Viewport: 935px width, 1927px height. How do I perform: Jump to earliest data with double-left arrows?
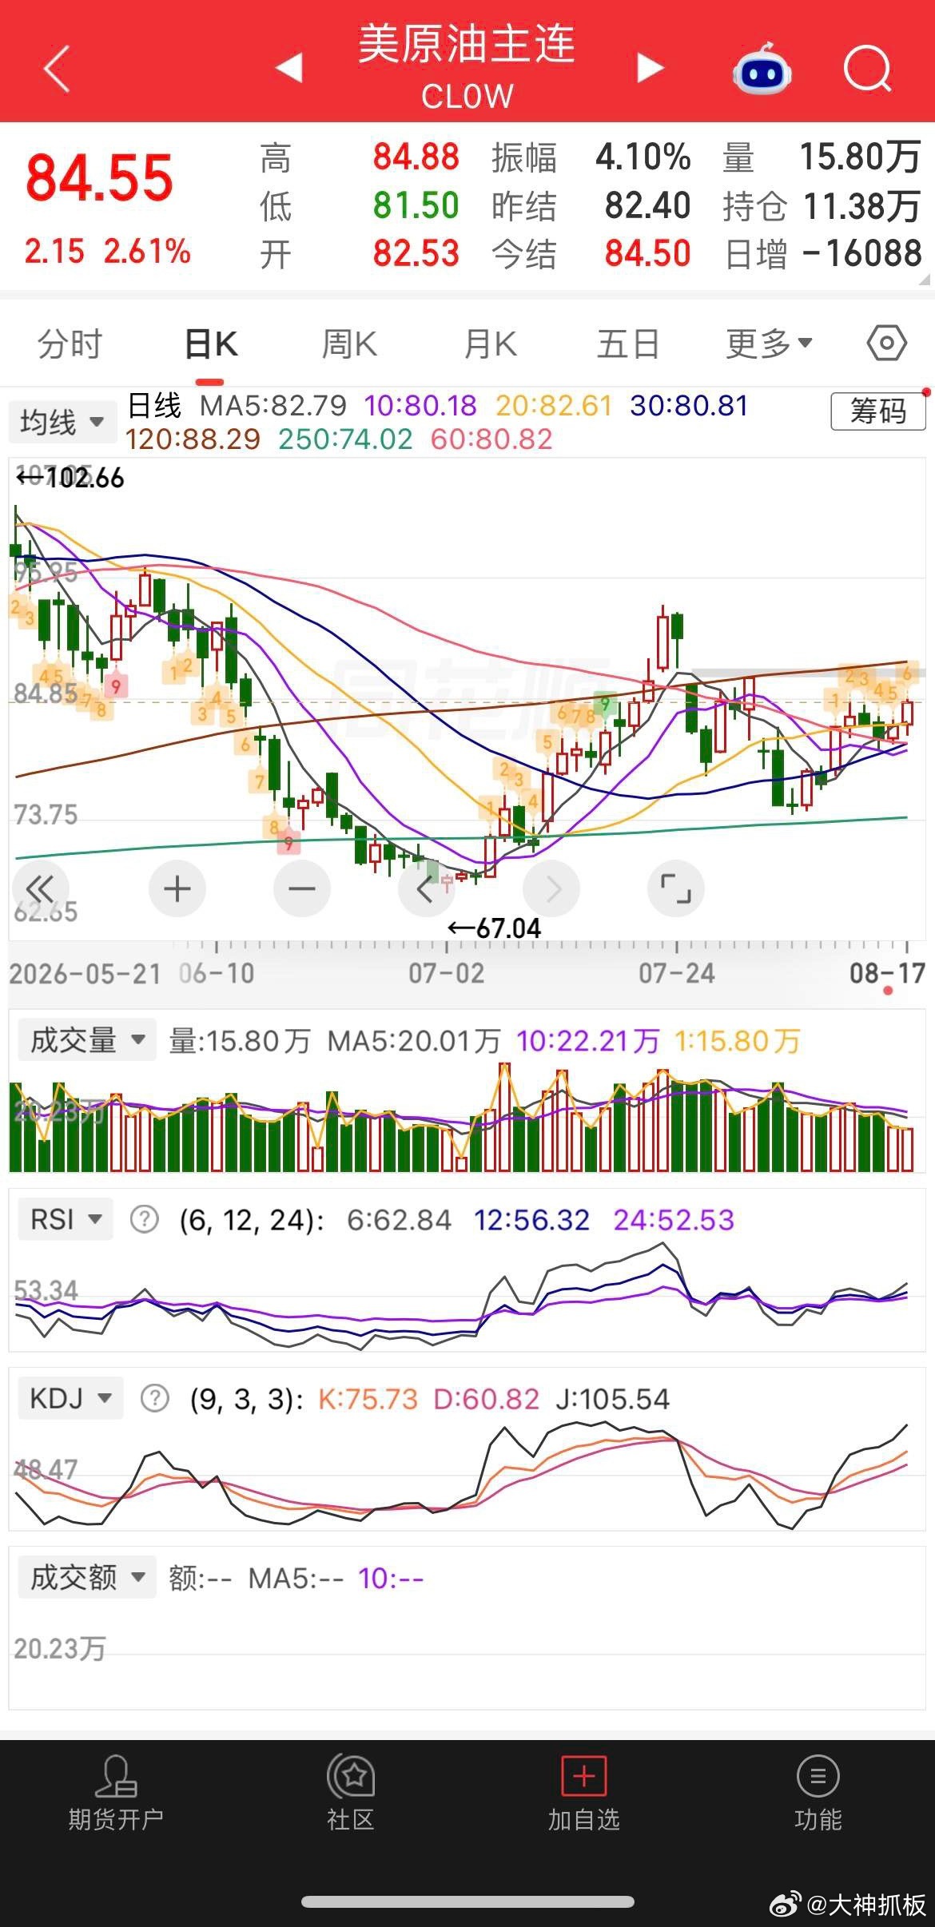(40, 888)
